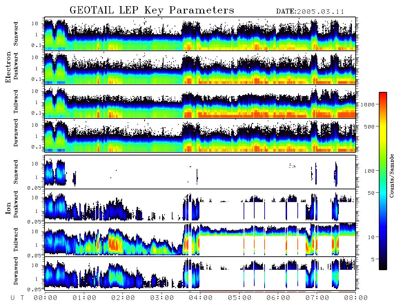Click the Electron Tailward spectrogram panel
Viewport: 394px width, 304px height.
coord(200,102)
